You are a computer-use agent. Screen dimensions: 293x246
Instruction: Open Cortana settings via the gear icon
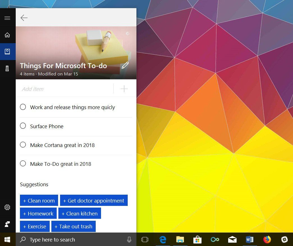(8, 207)
